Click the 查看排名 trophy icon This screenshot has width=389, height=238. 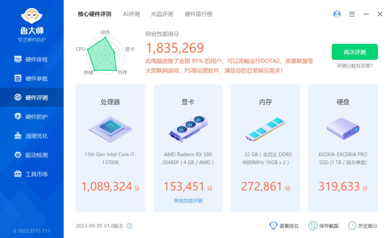273,226
